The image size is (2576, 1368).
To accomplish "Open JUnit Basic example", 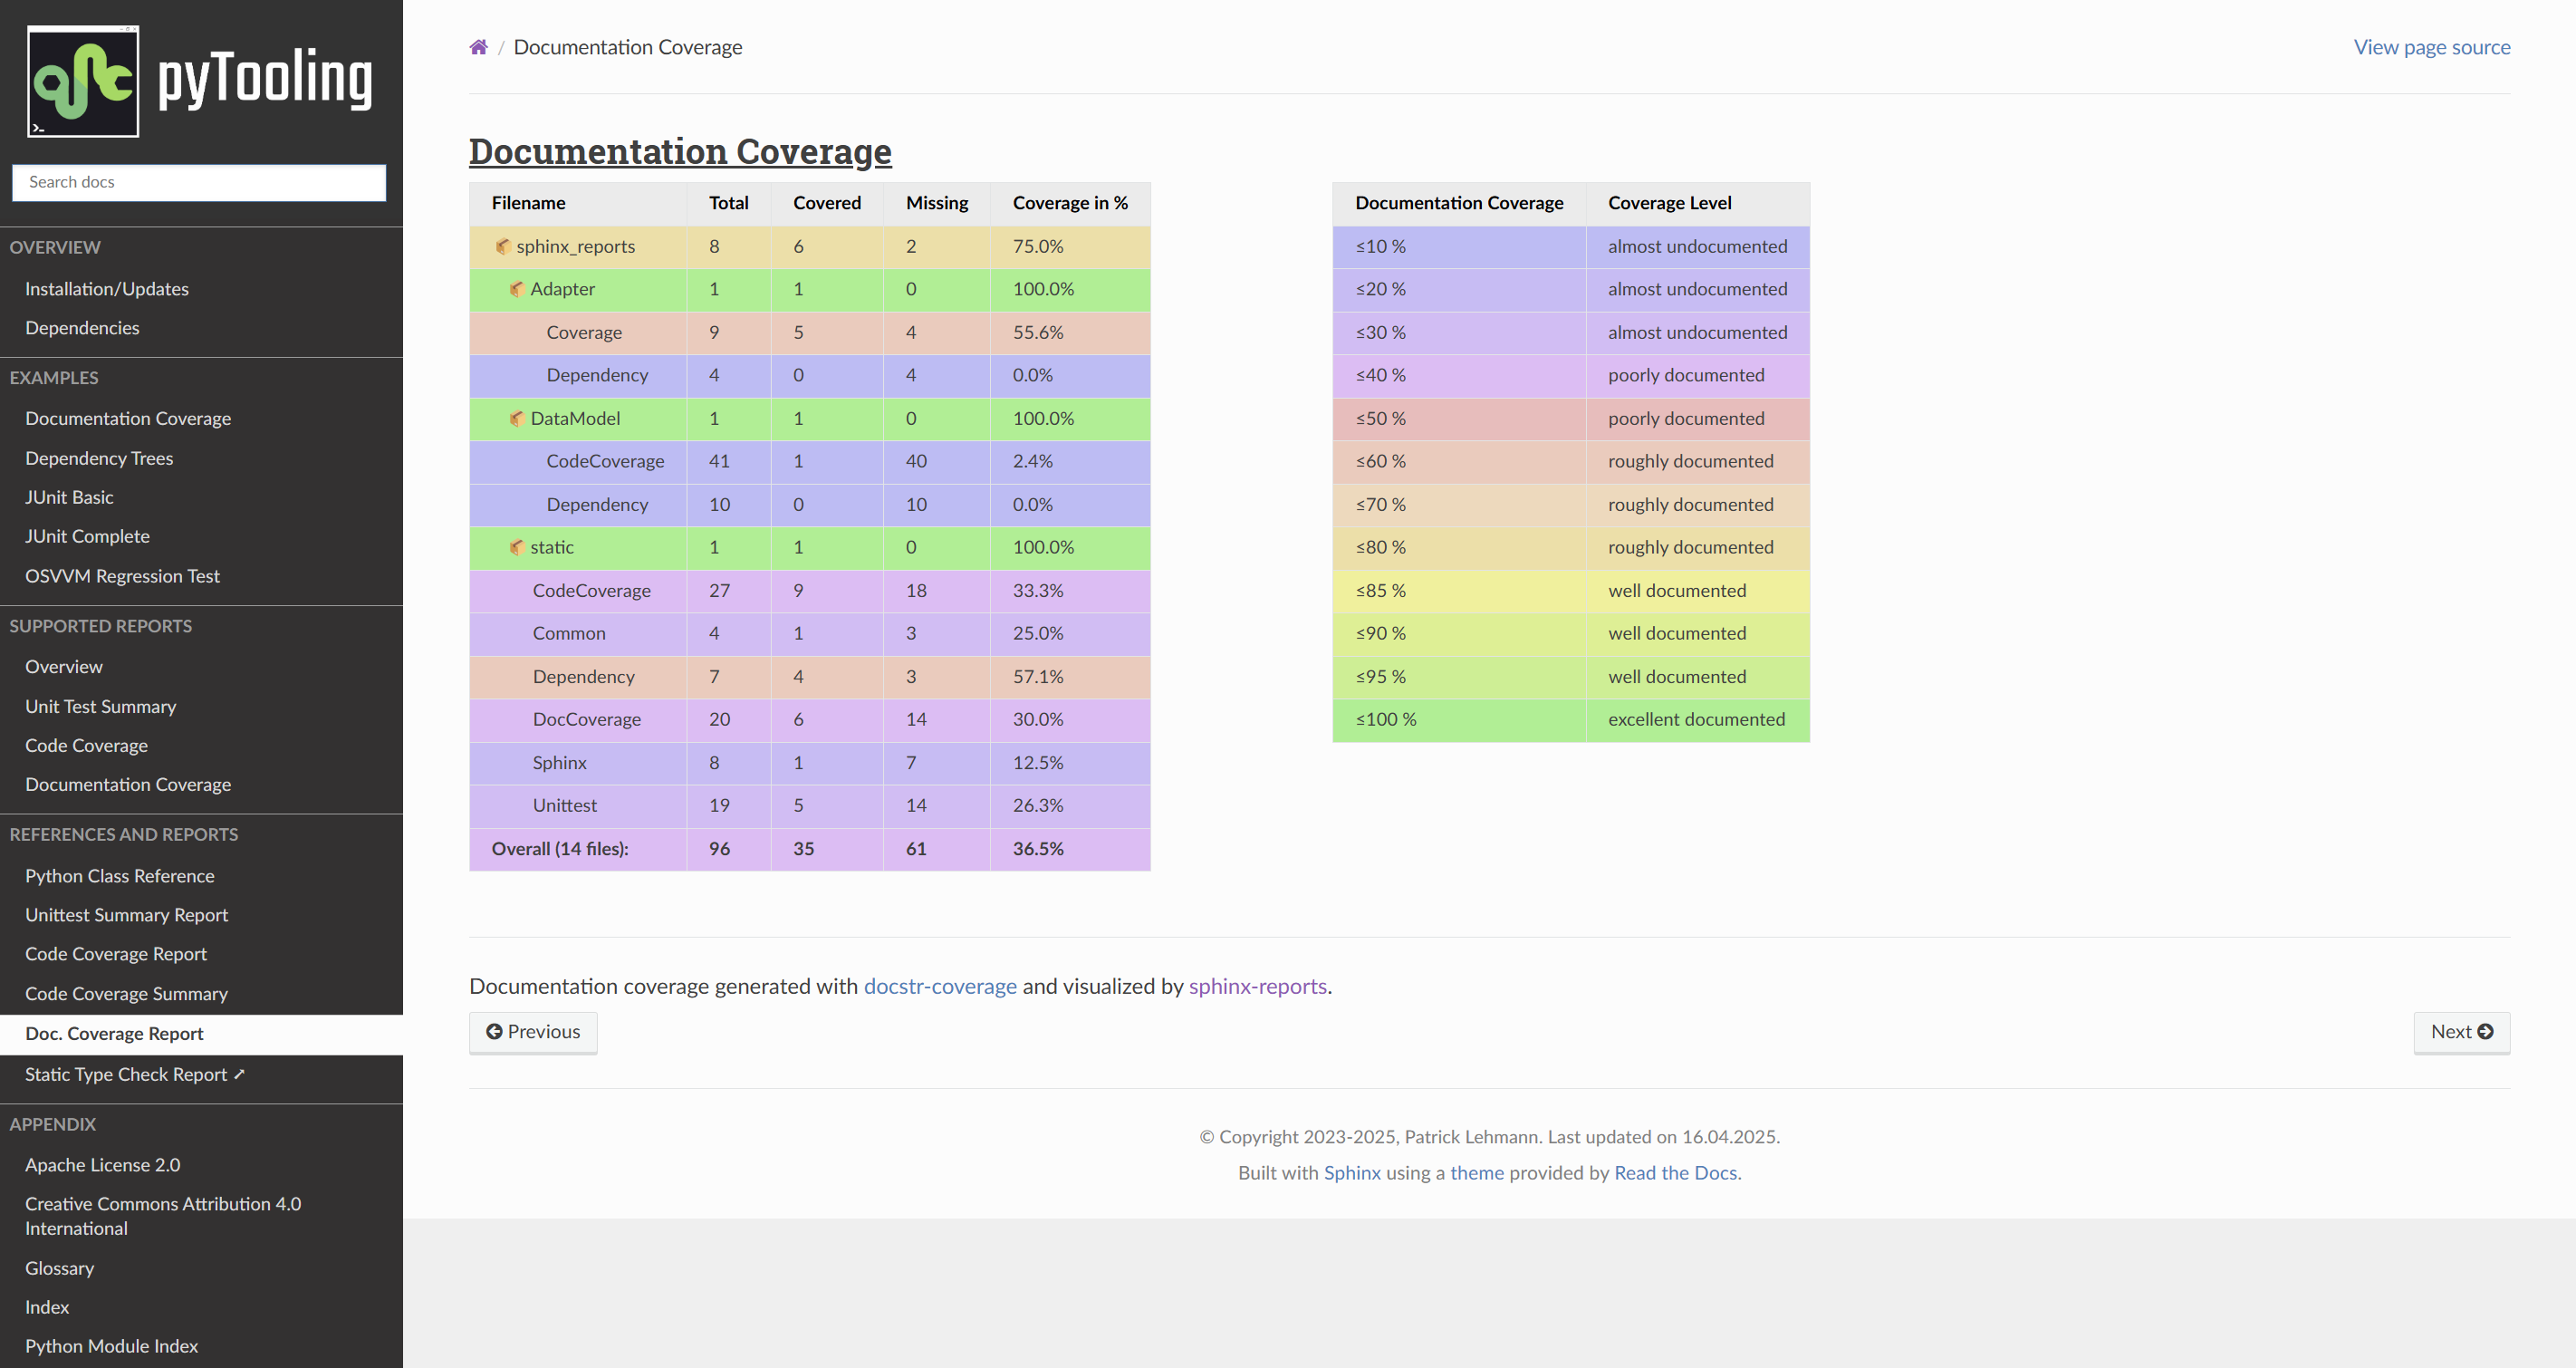I will (x=69, y=497).
